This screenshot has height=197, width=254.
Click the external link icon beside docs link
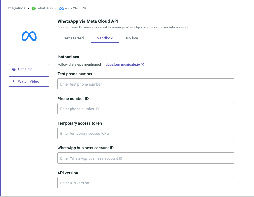142,65
